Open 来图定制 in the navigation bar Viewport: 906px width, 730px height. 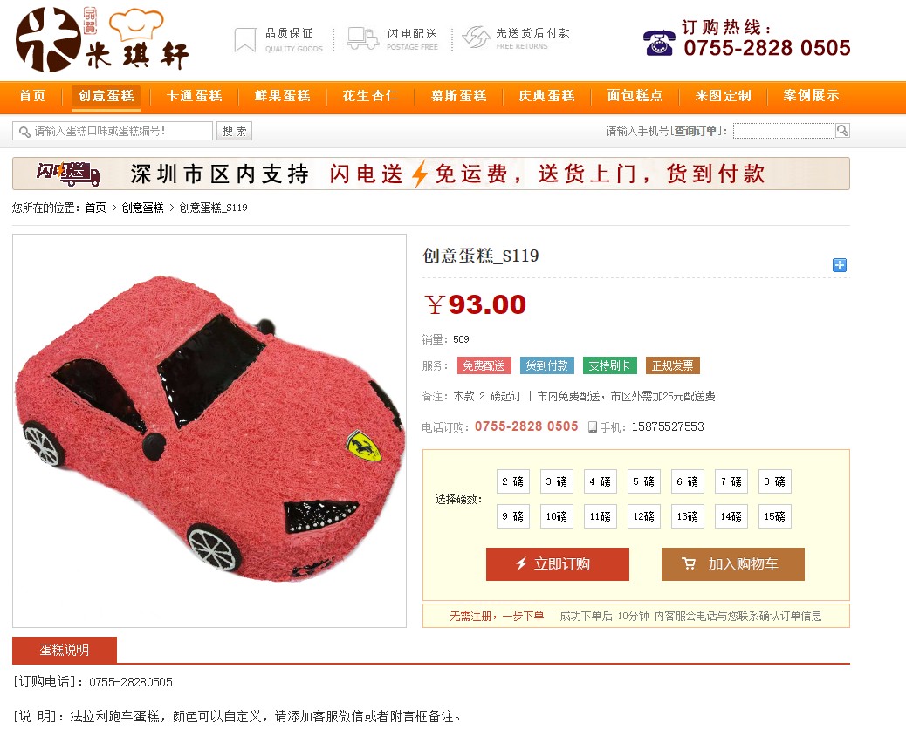(724, 95)
